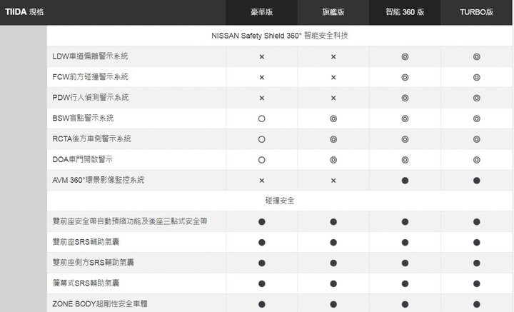The height and width of the screenshot is (312, 514).
Task: Click the AVM 360°環景影像監控系統 row label
Action: [x=99, y=180]
